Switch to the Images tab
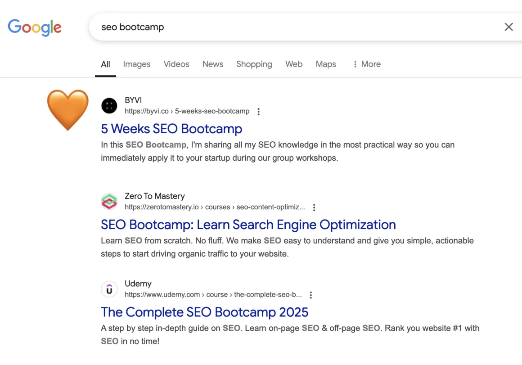This screenshot has height=365, width=522. click(136, 64)
